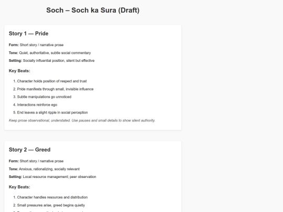Image resolution: width=283 pixels, height=212 pixels.
Task: Click the Tone: Quiet, authoritative line
Action: pos(50,53)
